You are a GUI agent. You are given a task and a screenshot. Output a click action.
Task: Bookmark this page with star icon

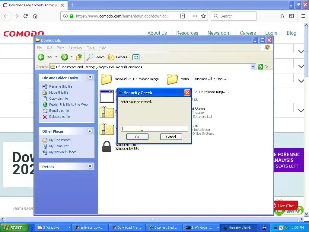point(203,16)
